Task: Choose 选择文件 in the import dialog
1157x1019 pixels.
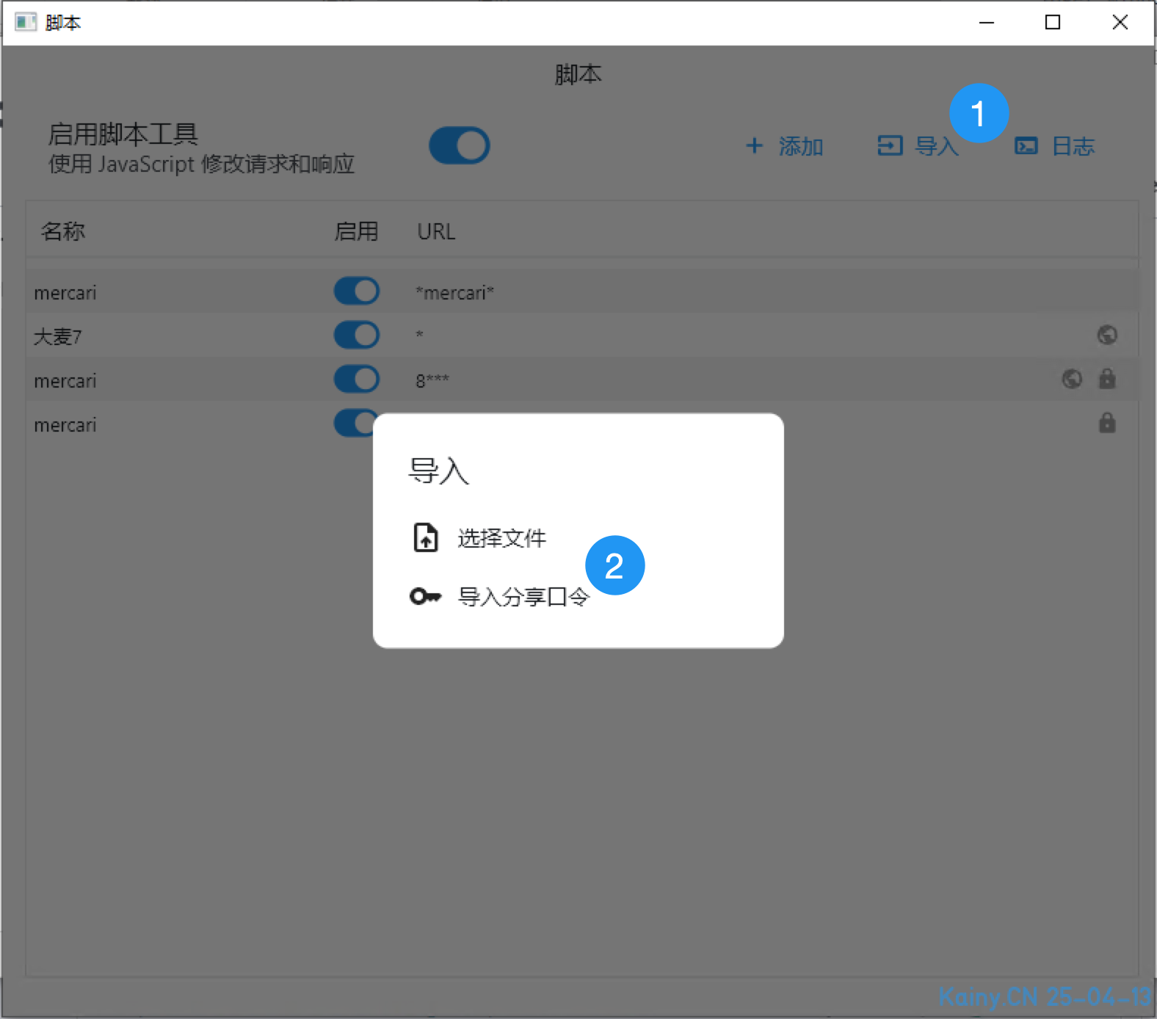Action: (x=501, y=538)
